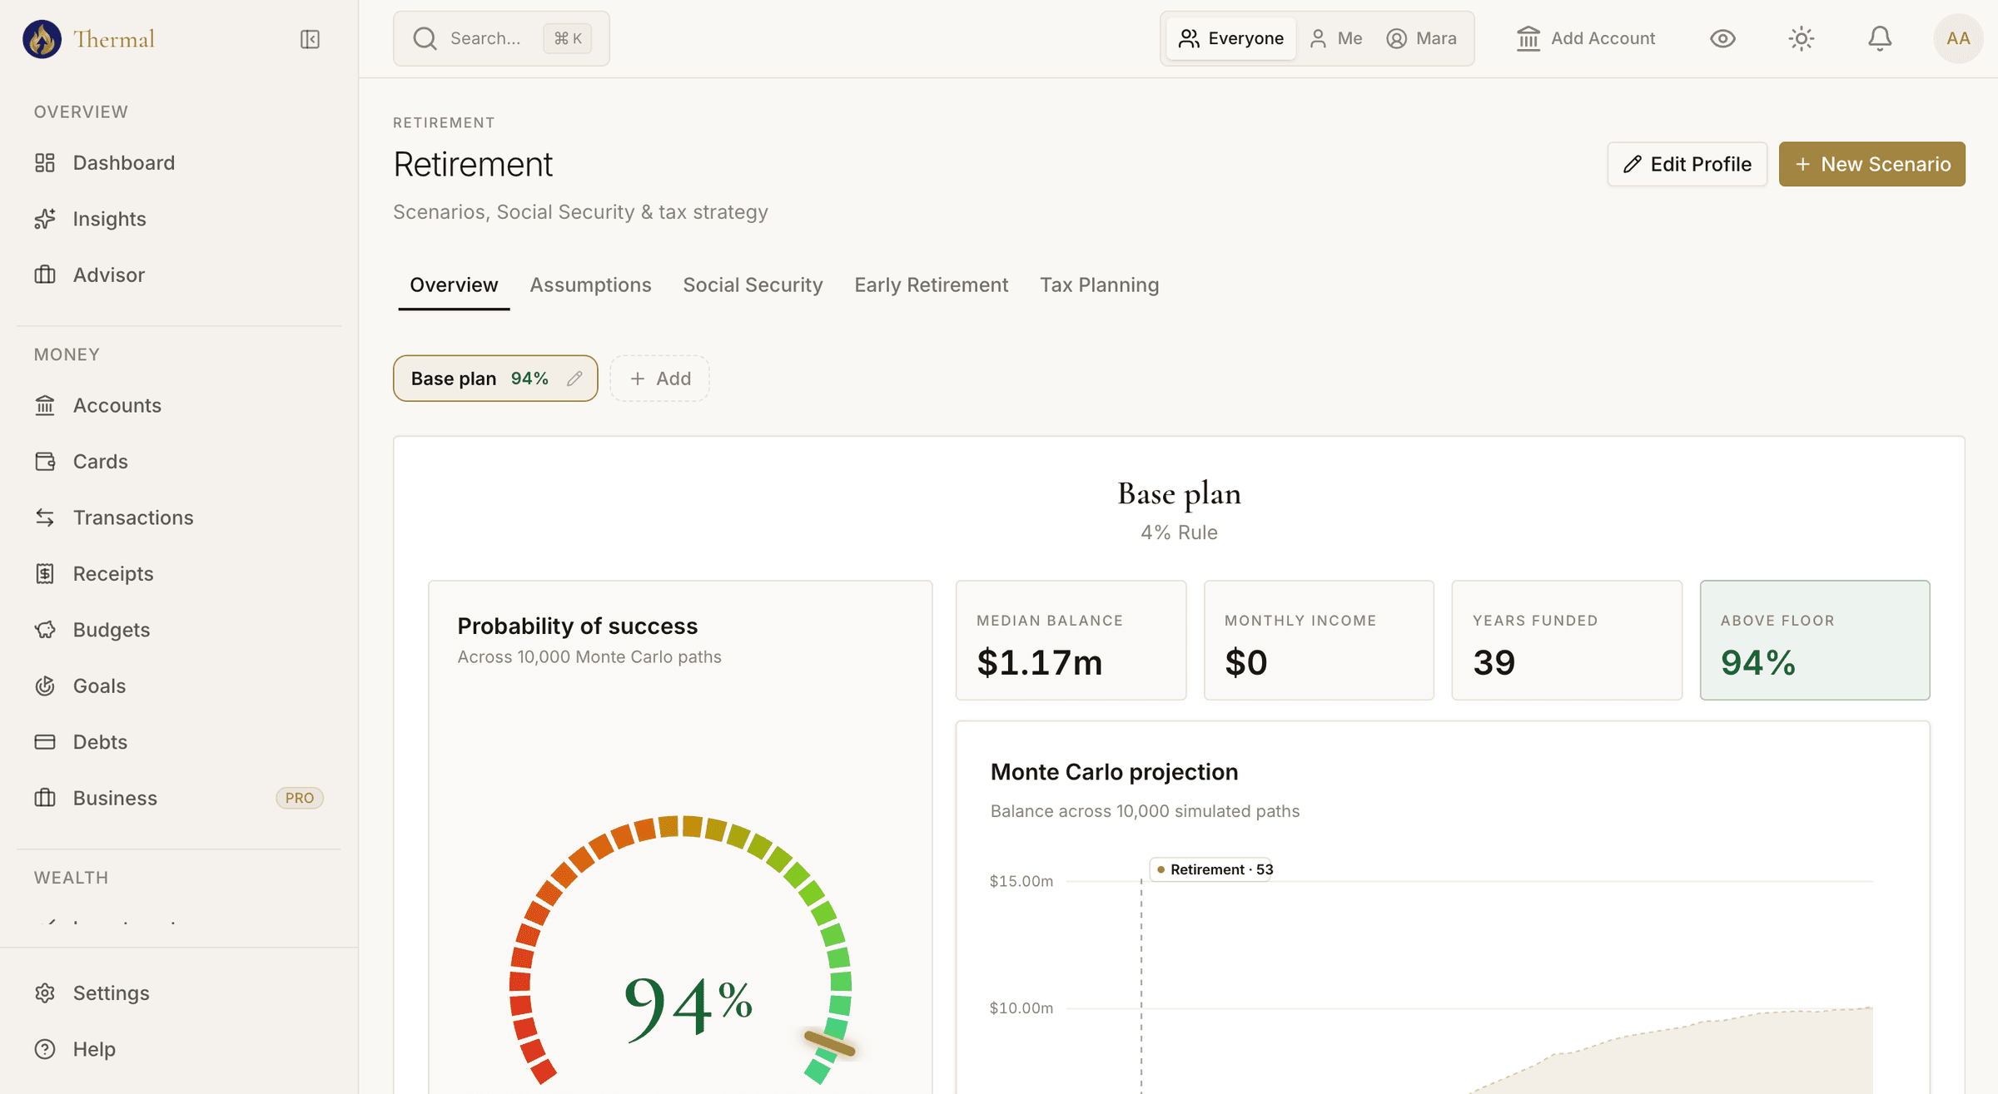This screenshot has width=1998, height=1094.
Task: Click the Thermal flame logo
Action: (42, 39)
